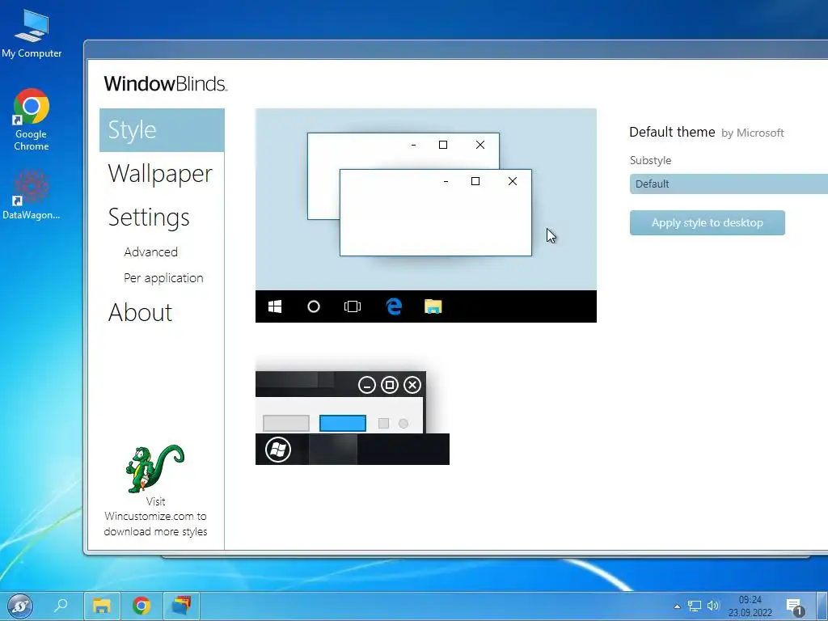
Task: Expand the Substyle Default dropdown
Action: [x=729, y=184]
